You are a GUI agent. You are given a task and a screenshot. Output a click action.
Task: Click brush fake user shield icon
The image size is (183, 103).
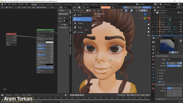click(x=173, y=52)
